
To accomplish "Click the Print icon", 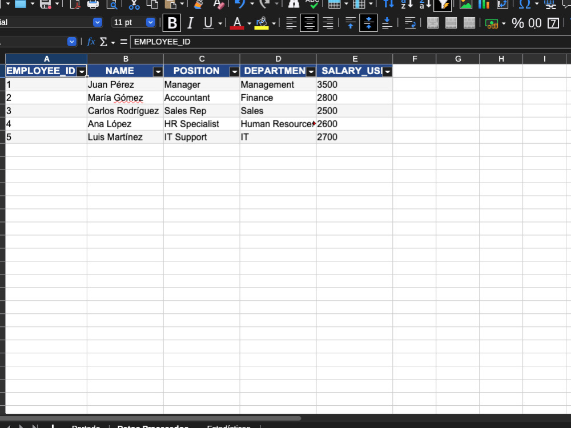I will pyautogui.click(x=93, y=5).
